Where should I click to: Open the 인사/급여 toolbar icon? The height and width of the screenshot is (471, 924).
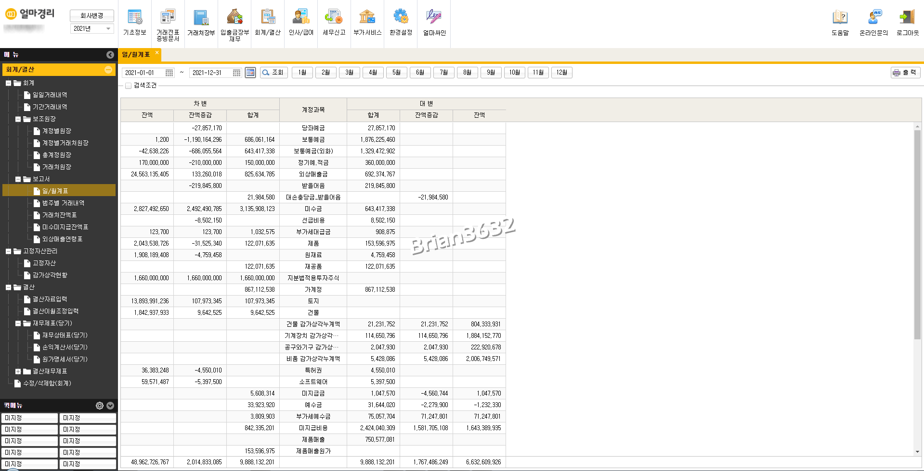(x=301, y=23)
